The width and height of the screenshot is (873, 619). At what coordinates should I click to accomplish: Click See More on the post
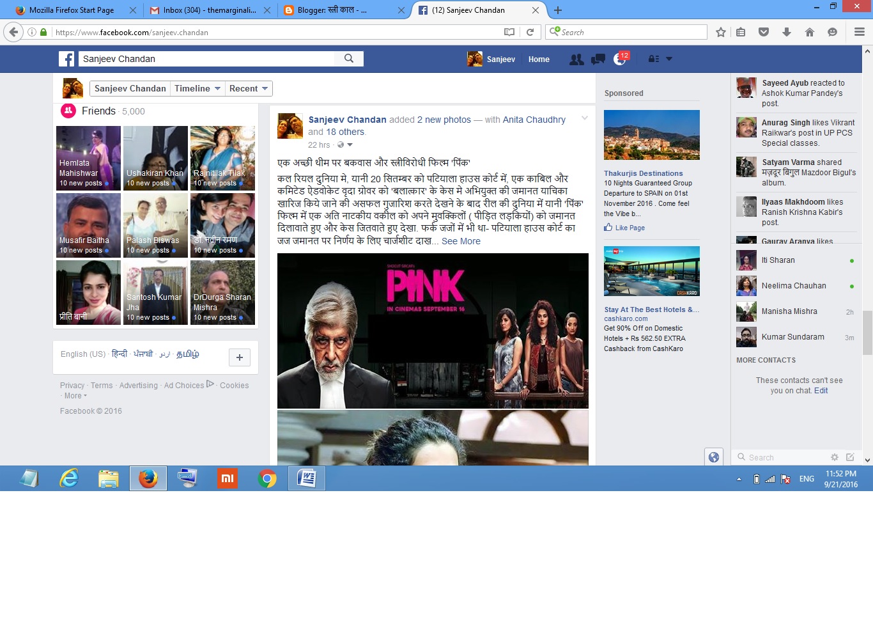pos(461,241)
